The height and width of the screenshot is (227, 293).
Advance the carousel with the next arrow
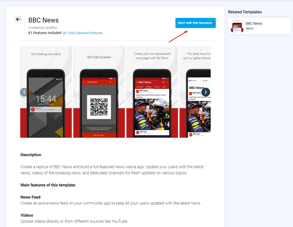[x=206, y=92]
